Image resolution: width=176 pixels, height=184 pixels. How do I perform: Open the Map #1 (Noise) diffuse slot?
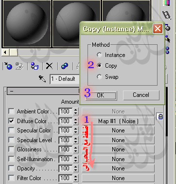point(118,121)
